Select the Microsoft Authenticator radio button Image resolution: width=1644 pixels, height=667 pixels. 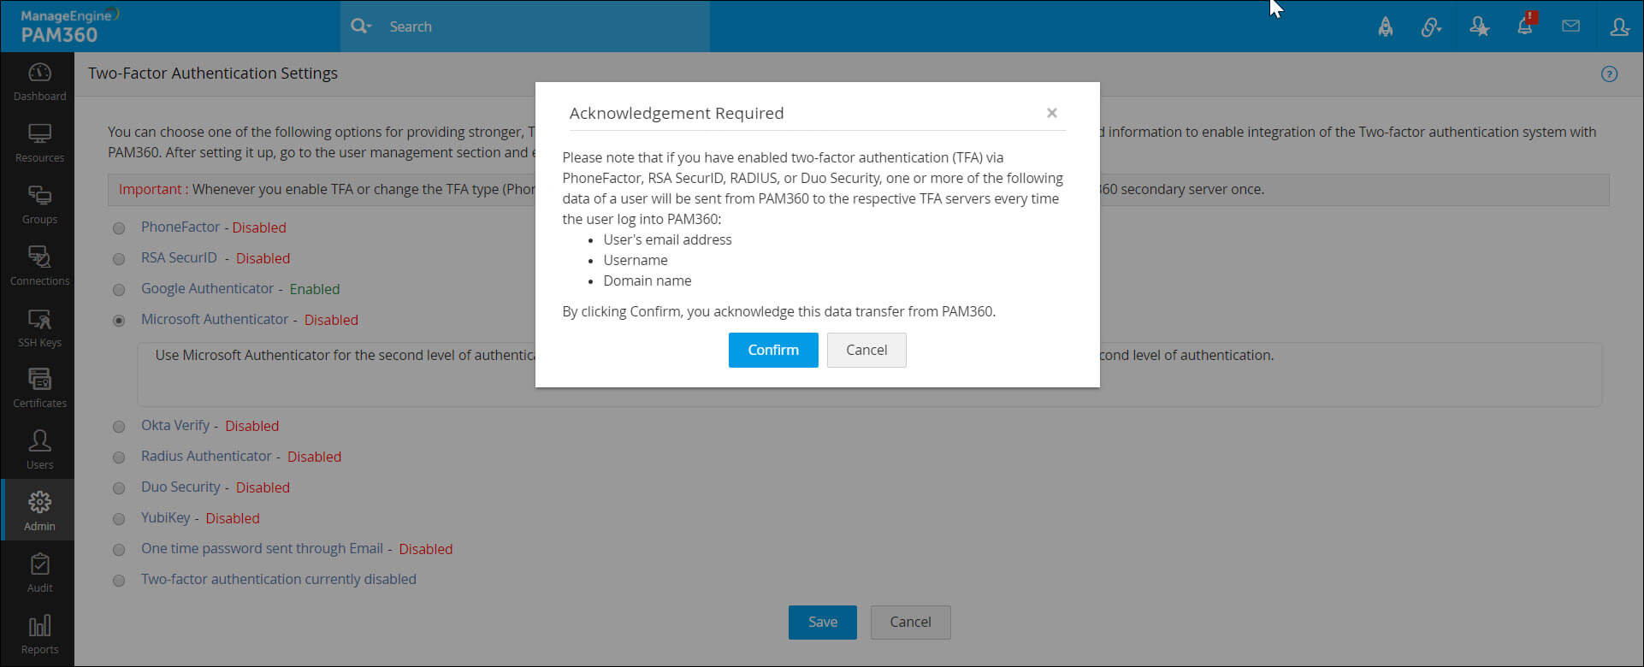[119, 321]
